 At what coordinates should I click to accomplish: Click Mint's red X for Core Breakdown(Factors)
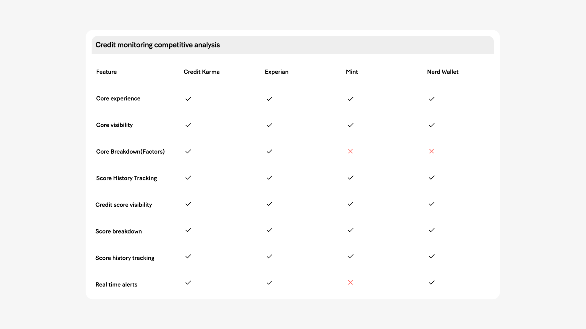[351, 151]
